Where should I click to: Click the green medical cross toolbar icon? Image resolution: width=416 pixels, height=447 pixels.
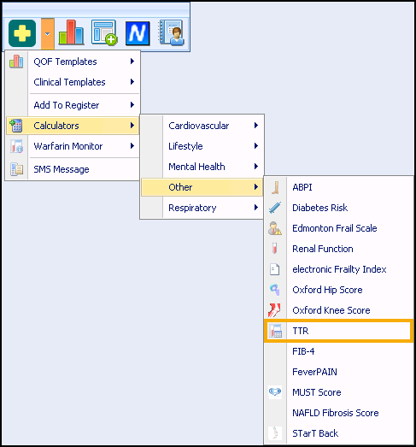[22, 33]
